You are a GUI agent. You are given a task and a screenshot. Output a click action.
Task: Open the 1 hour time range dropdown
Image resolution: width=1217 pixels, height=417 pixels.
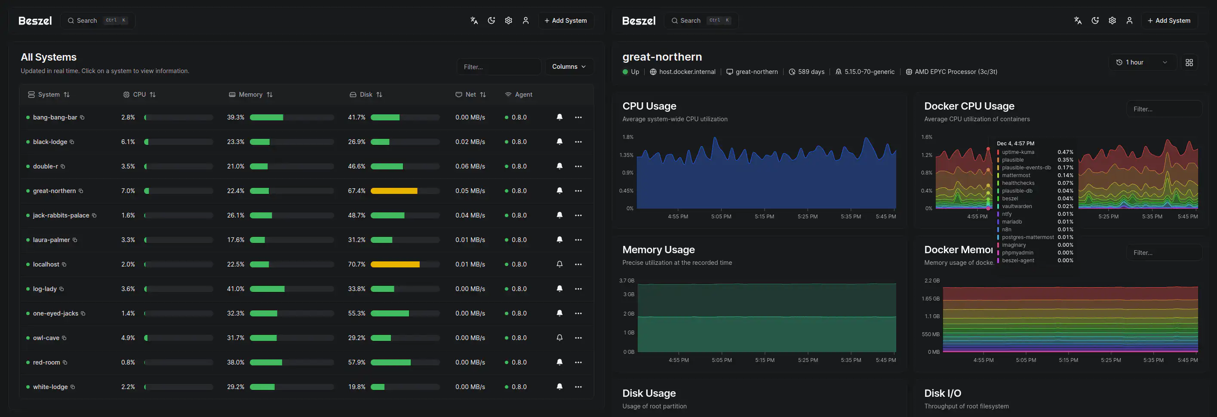coord(1142,62)
